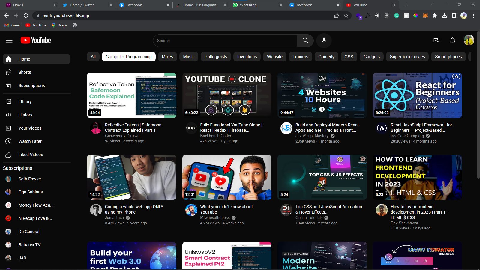Open the MetaMask fox extension

tap(425, 16)
